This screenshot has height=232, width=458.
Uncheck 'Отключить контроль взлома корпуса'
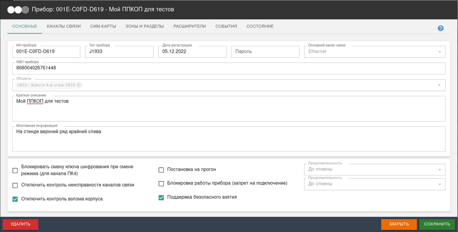point(15,199)
